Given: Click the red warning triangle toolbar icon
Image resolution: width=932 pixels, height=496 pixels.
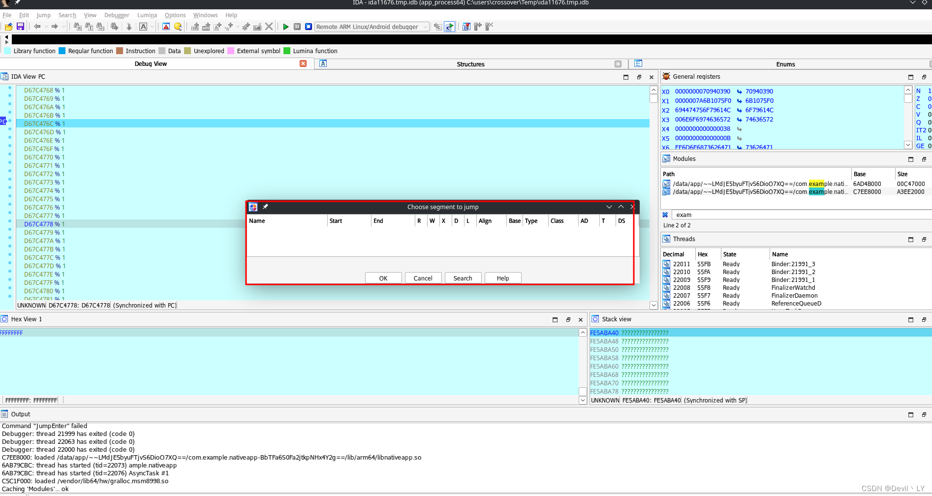Looking at the screenshot, I should click(x=166, y=27).
